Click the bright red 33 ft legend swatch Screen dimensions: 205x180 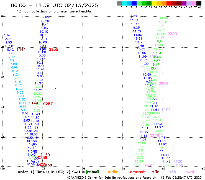click(169, 3)
